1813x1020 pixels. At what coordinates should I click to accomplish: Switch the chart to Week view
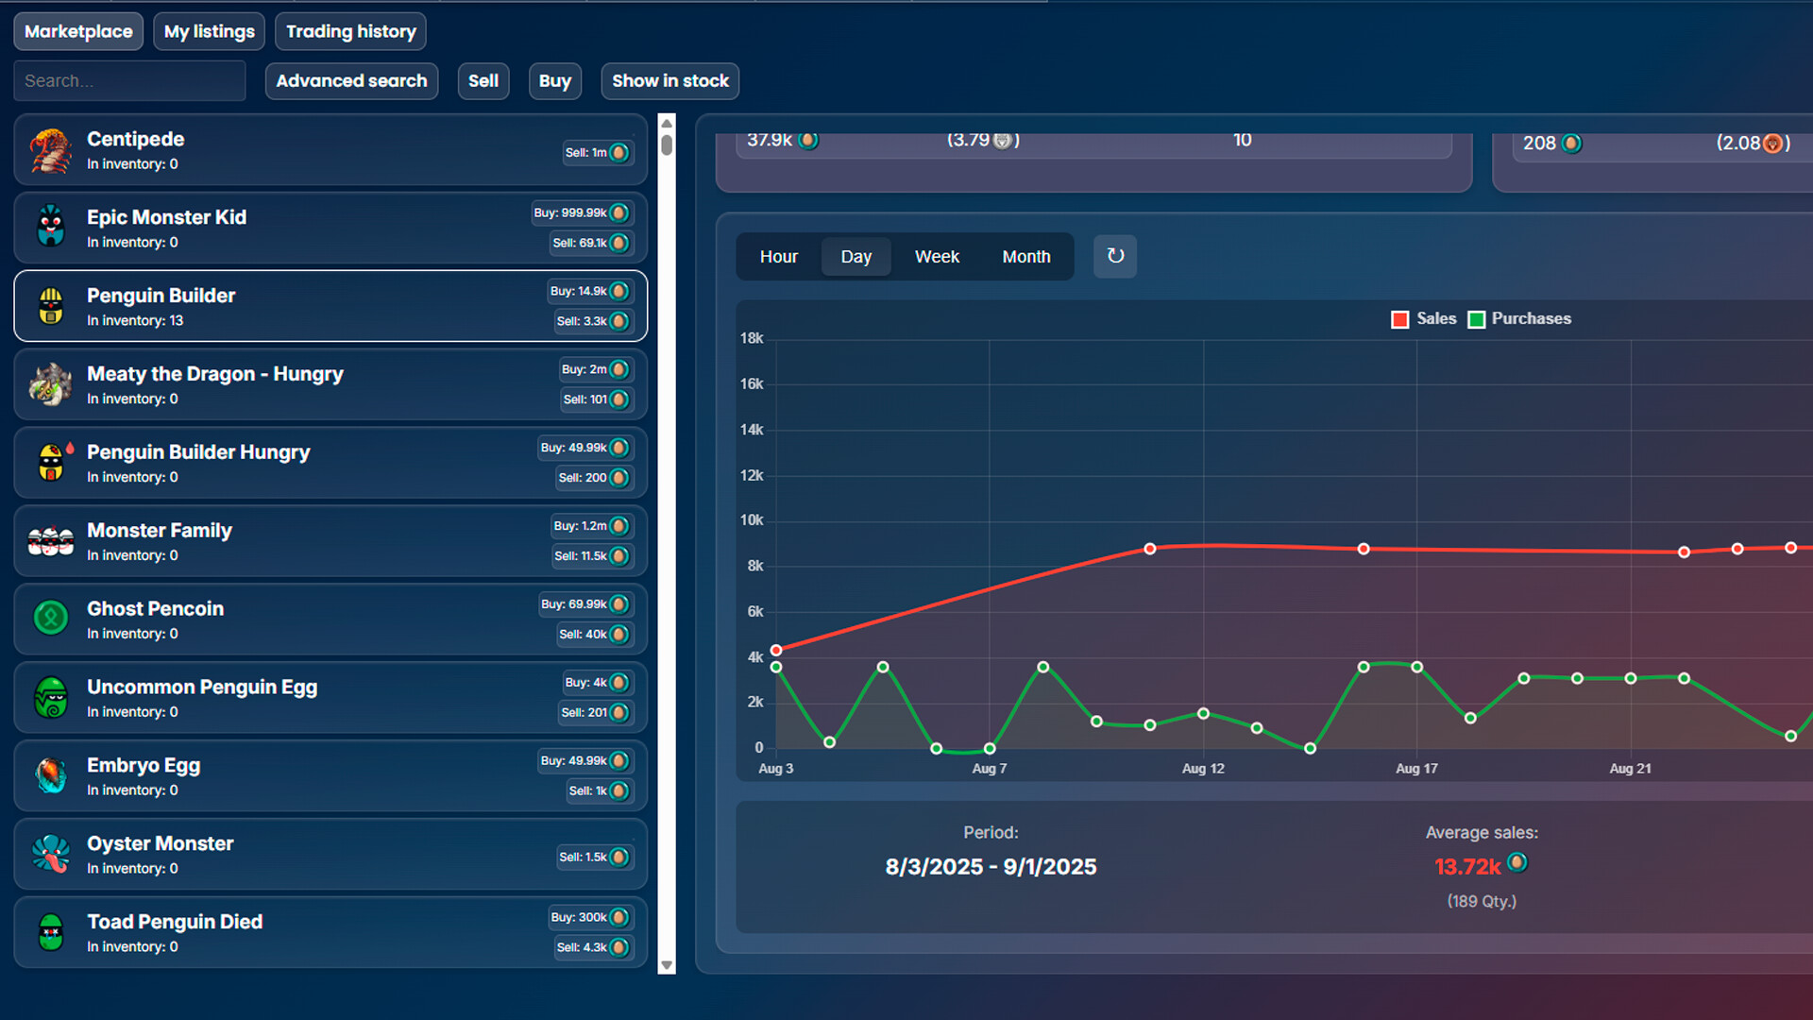click(936, 256)
